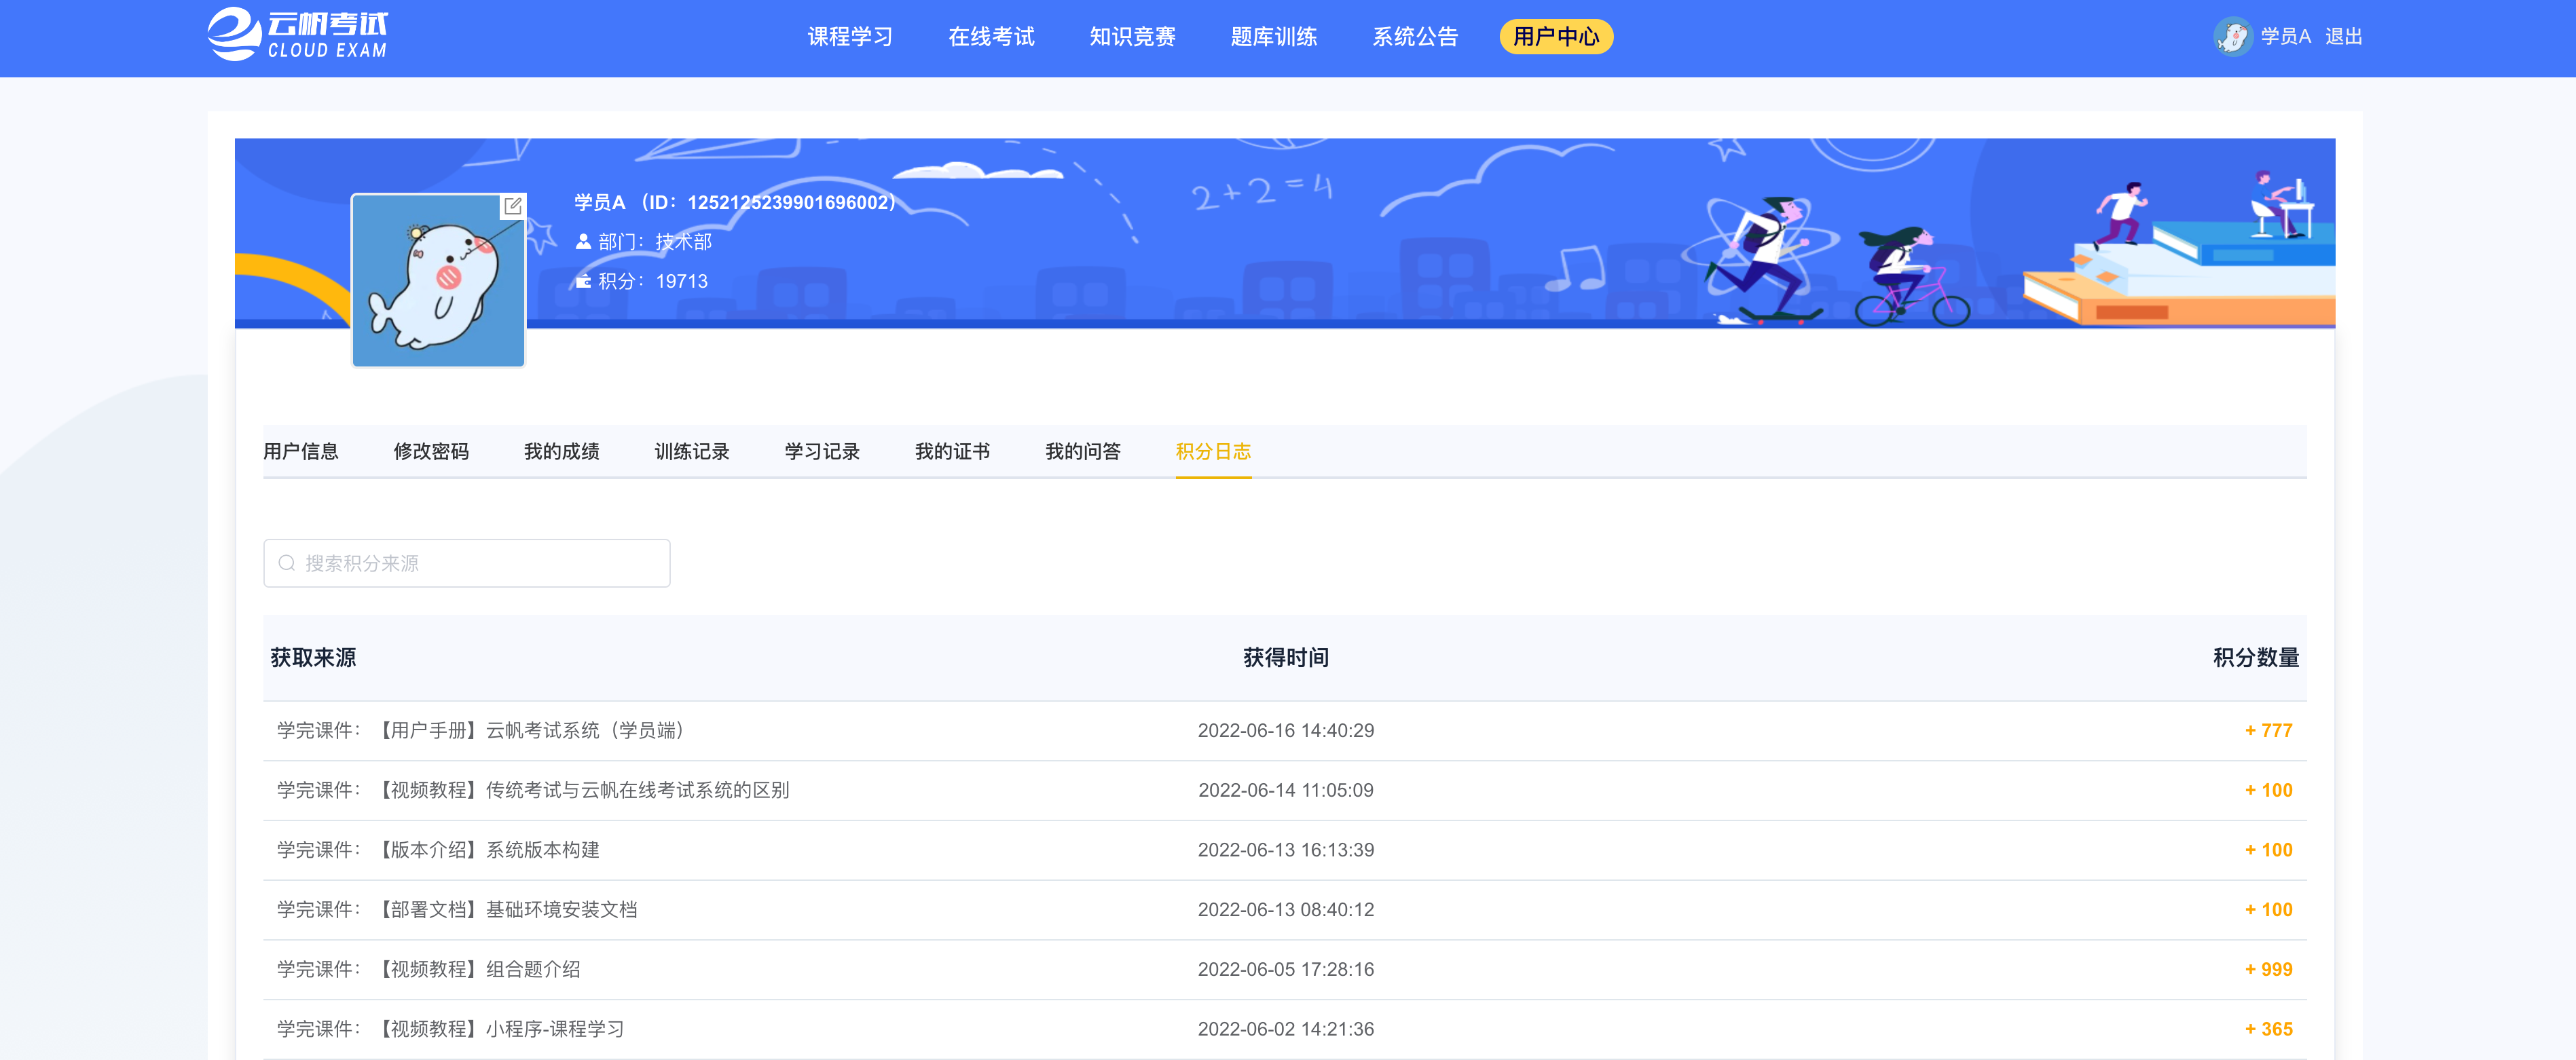Viewport: 2576px width, 1060px height.
Task: Click timestamp 2022-06-13 16:13:39
Action: [1286, 850]
